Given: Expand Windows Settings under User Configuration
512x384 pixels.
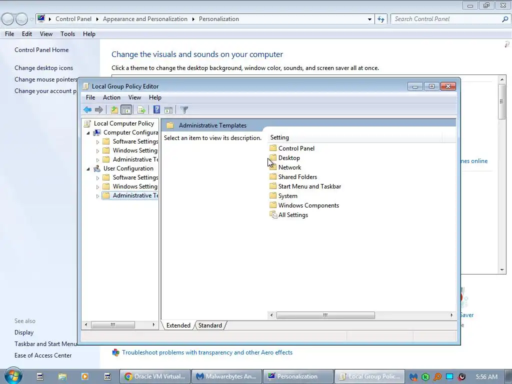Looking at the screenshot, I should 97,187.
